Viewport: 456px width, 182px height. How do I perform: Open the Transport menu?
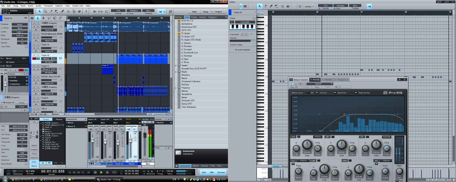click(x=48, y=6)
